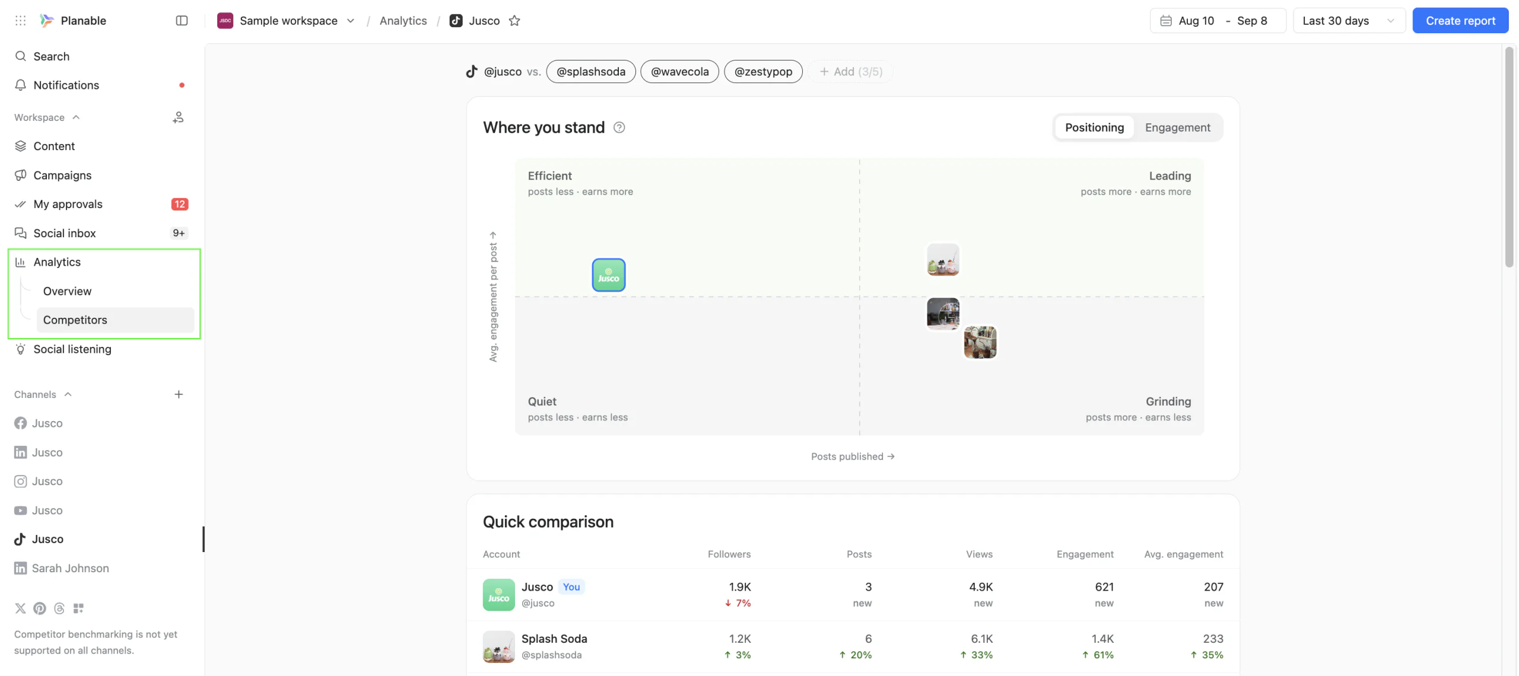Click the Add (3/5) competitor button

[x=851, y=72]
